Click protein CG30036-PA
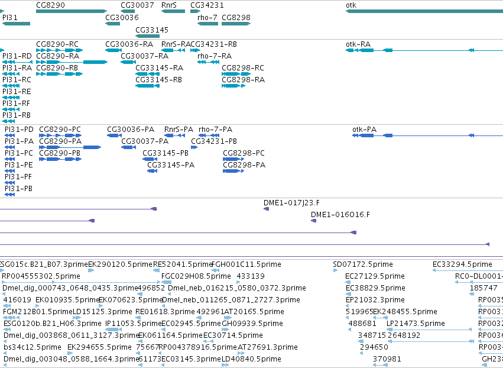This screenshot has width=503, height=368. tap(131, 130)
